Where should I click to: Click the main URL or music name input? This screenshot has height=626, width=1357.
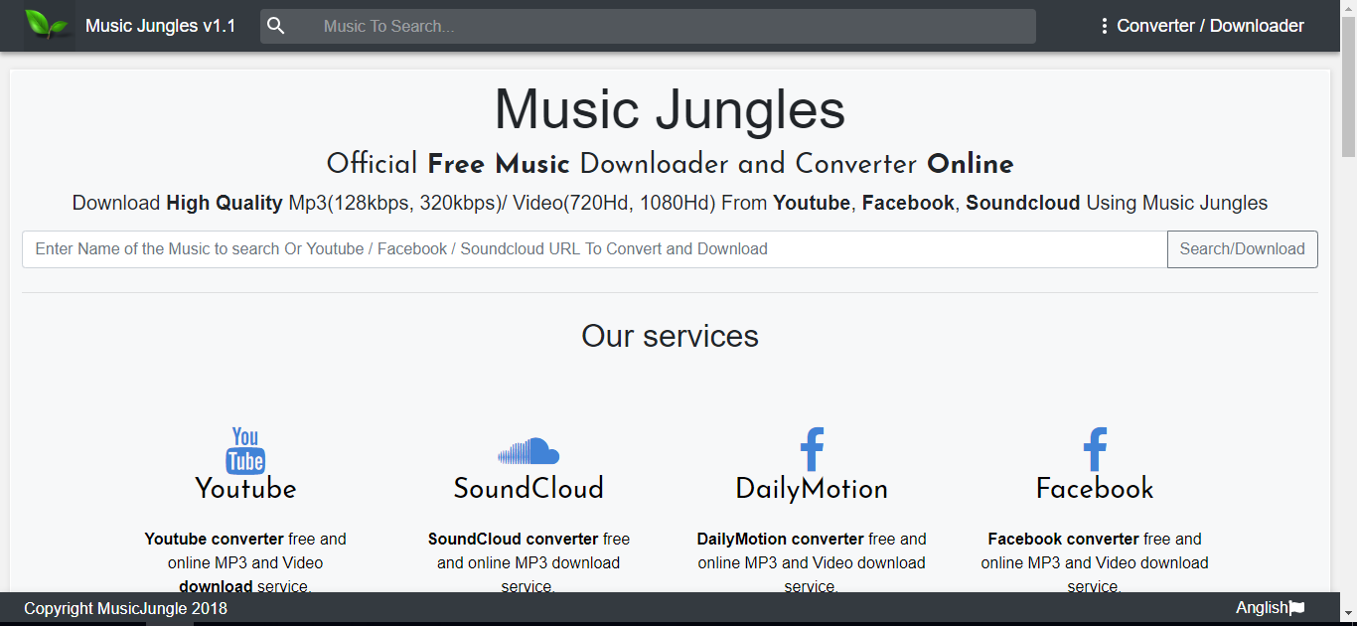(x=594, y=249)
